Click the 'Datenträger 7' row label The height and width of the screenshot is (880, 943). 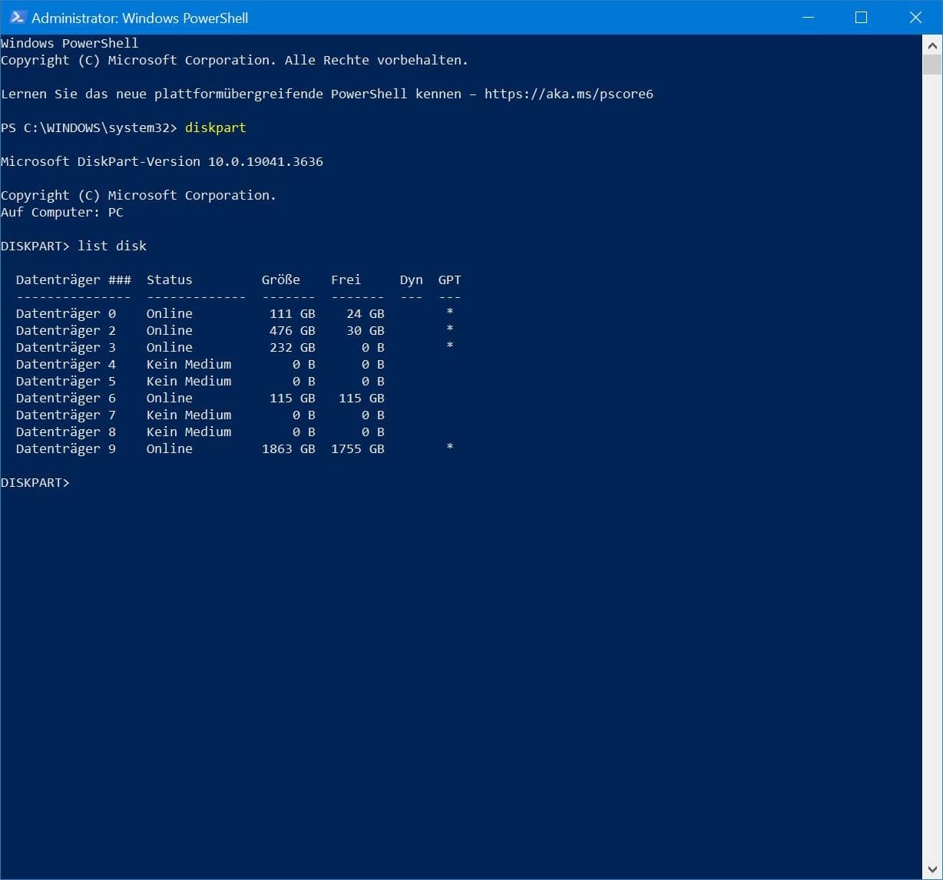pos(66,415)
